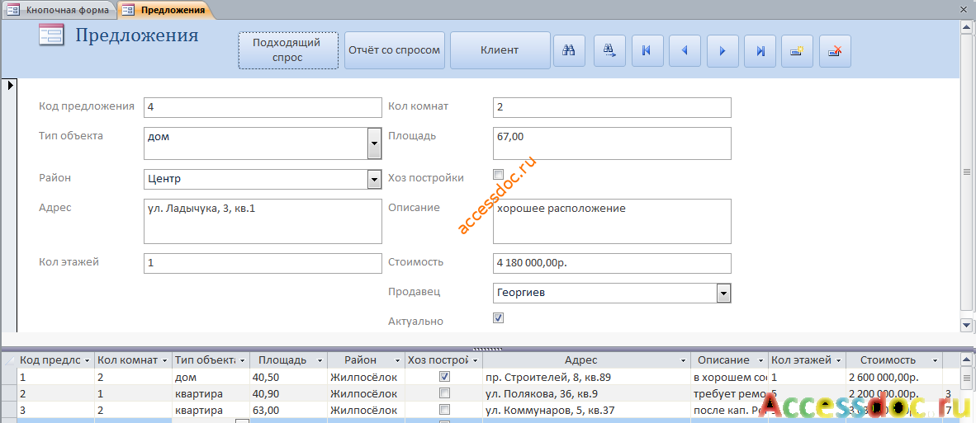This screenshot has width=976, height=423.
Task: Open filter arrow of Кол комнат column
Action: coord(165,360)
